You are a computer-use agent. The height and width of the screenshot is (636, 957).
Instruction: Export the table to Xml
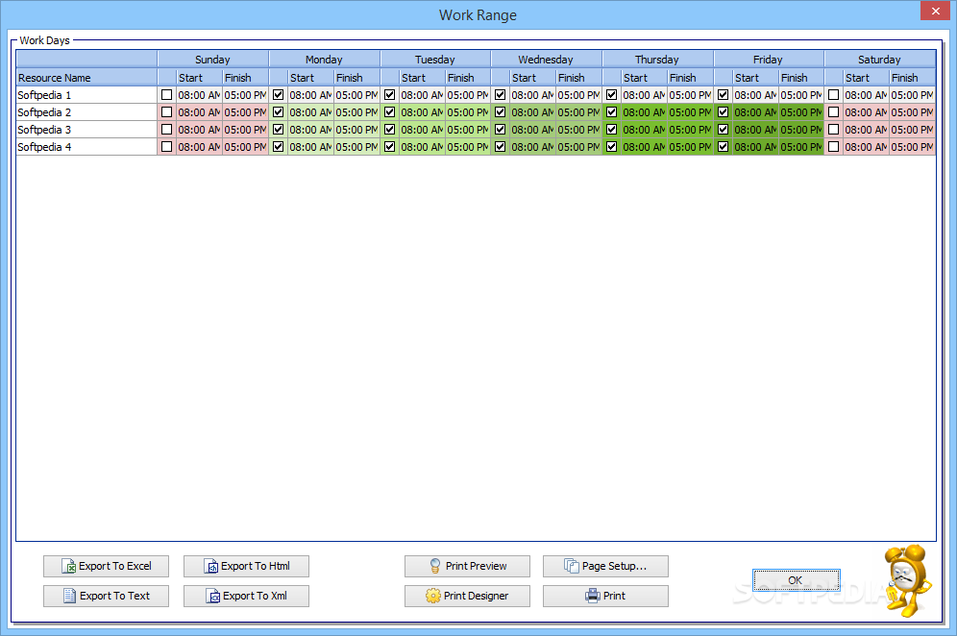pos(246,596)
